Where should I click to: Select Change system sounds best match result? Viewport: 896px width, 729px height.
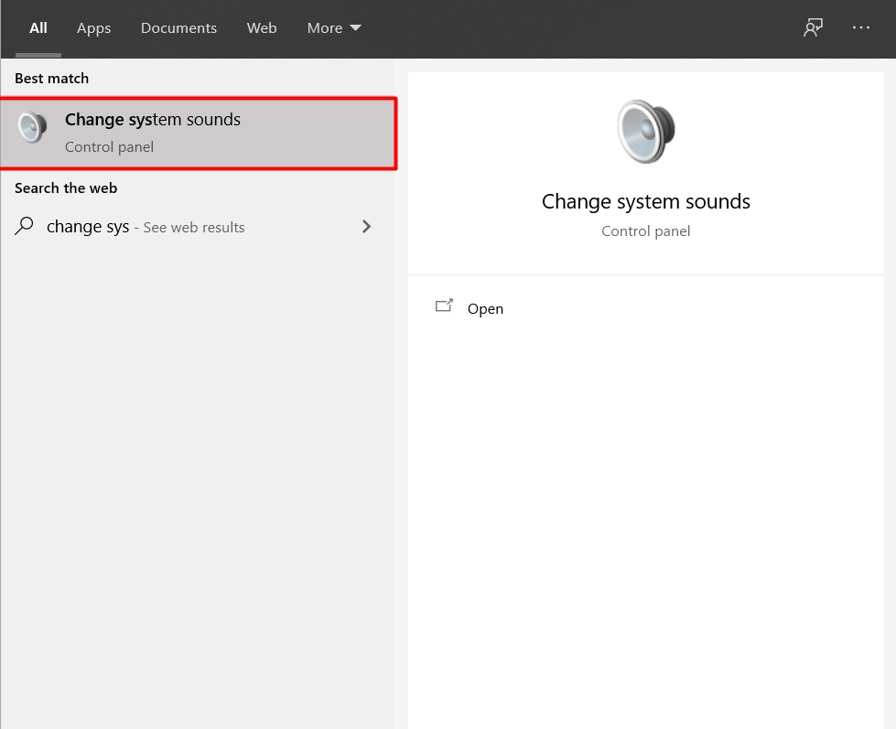[153, 120]
